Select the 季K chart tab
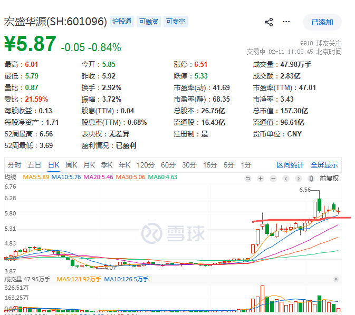Image resolution: width=355 pixels, height=315 pixels. click(107, 165)
